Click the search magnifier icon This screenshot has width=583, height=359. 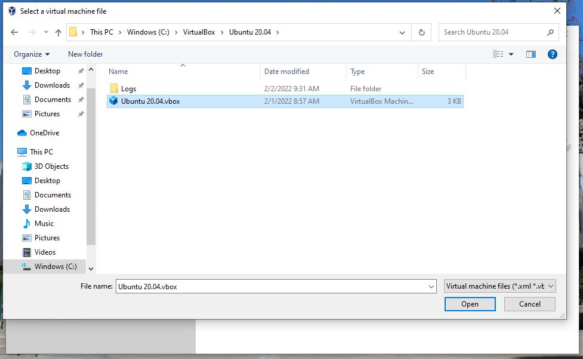coord(550,32)
